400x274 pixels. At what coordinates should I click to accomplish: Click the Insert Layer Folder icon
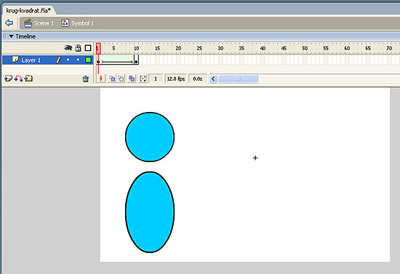point(28,78)
